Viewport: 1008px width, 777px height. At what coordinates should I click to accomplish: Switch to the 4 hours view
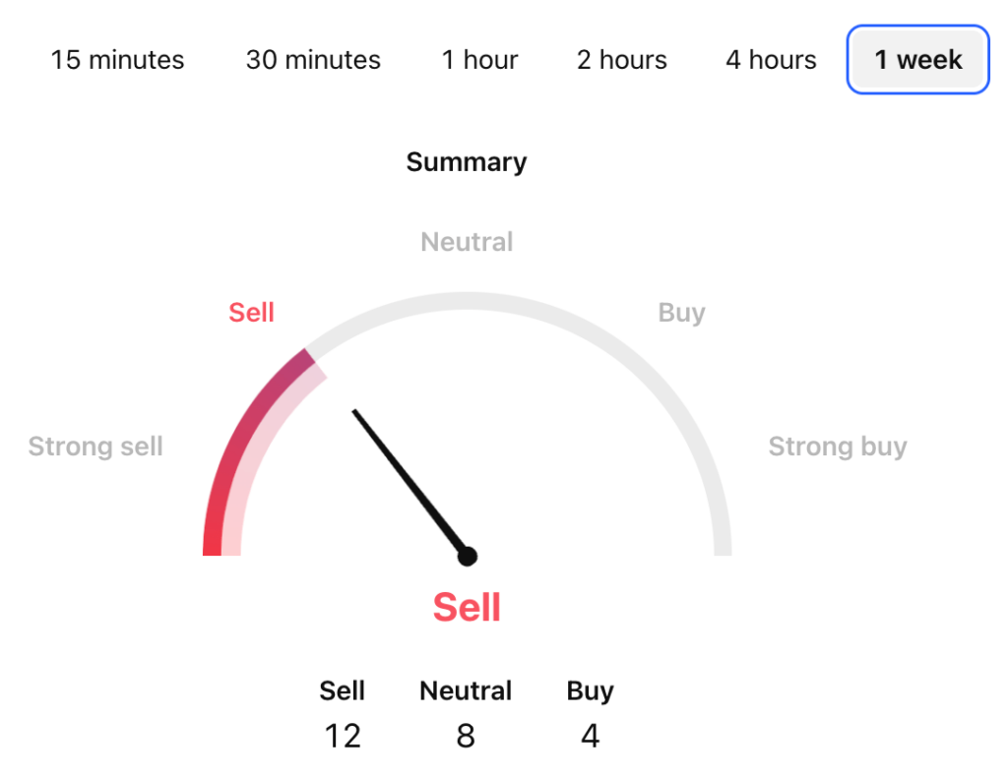pyautogui.click(x=770, y=59)
